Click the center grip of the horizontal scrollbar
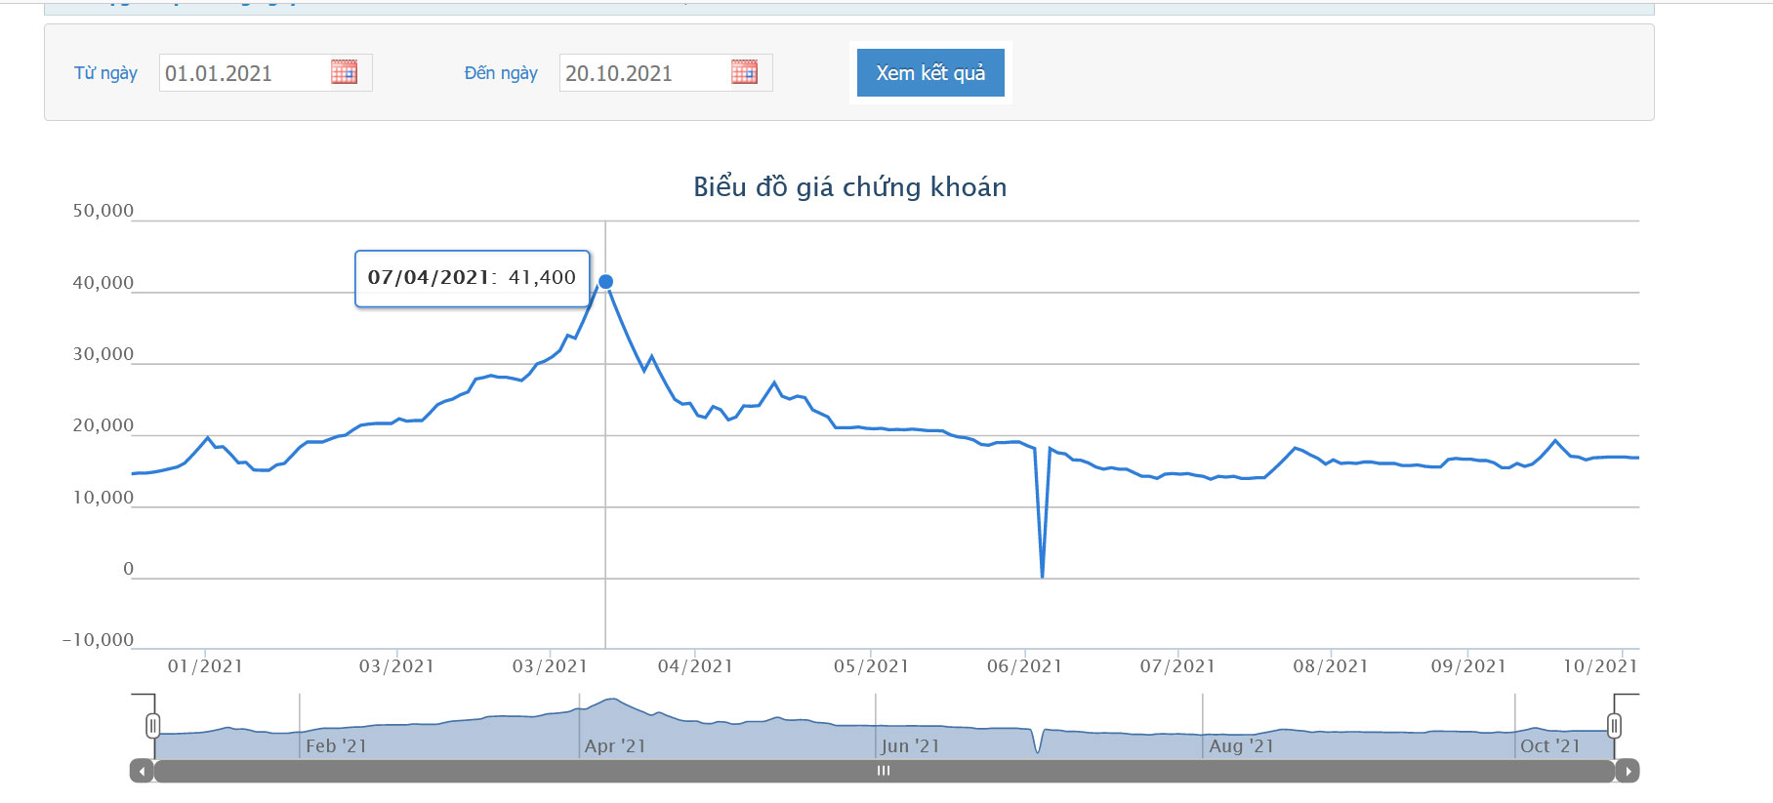1773x803 pixels. coord(884,771)
